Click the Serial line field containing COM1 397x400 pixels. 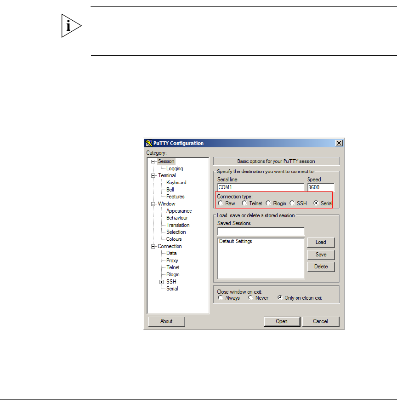point(261,187)
